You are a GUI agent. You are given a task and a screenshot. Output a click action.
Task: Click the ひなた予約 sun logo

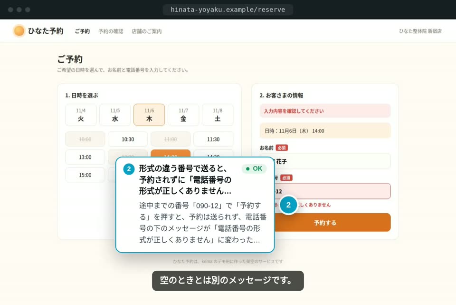pyautogui.click(x=19, y=31)
